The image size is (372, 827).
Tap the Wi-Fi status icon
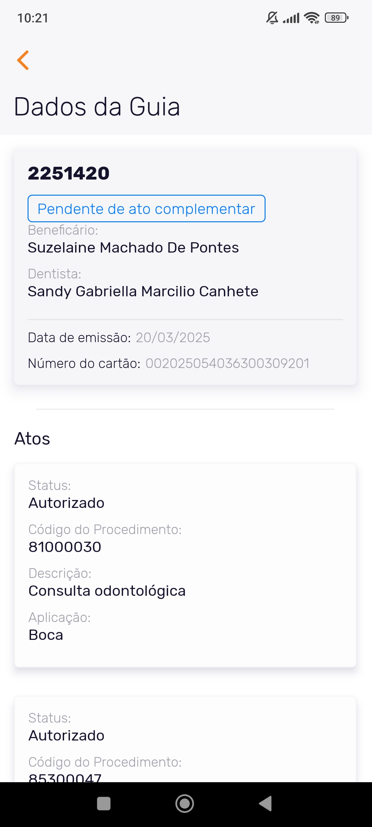click(312, 18)
